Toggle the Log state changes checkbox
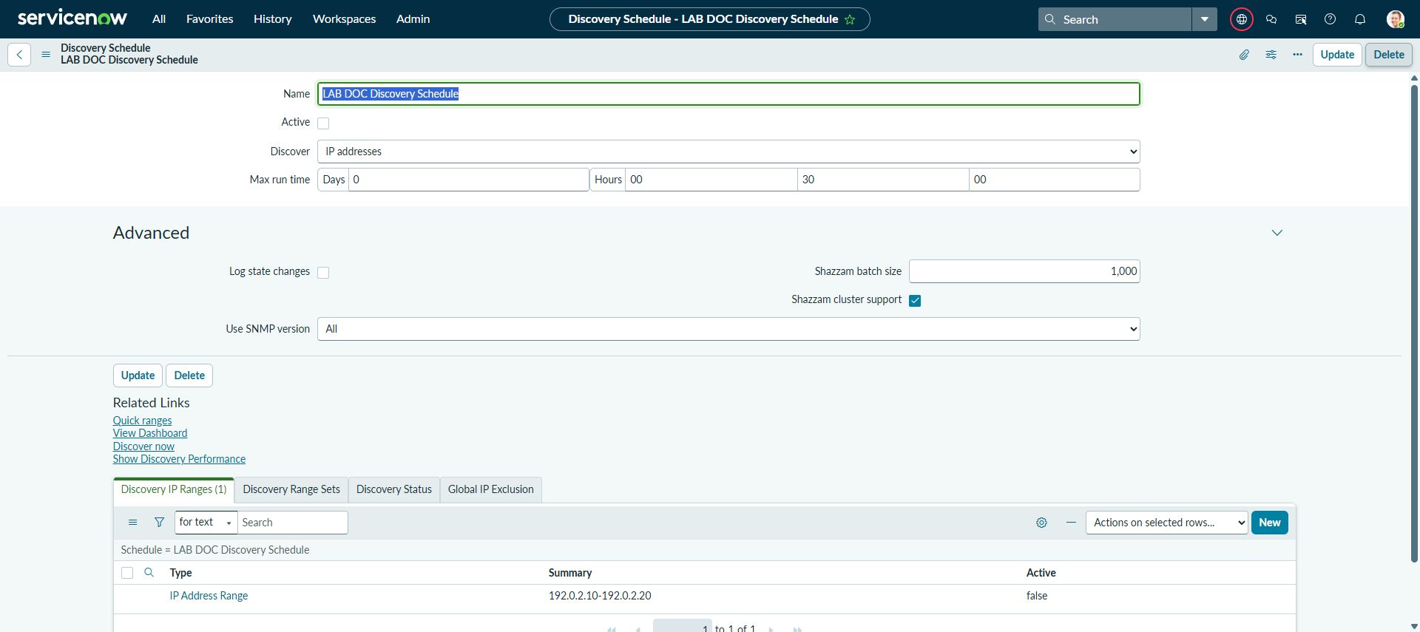Screen dimensions: 1420x632 click(323, 273)
